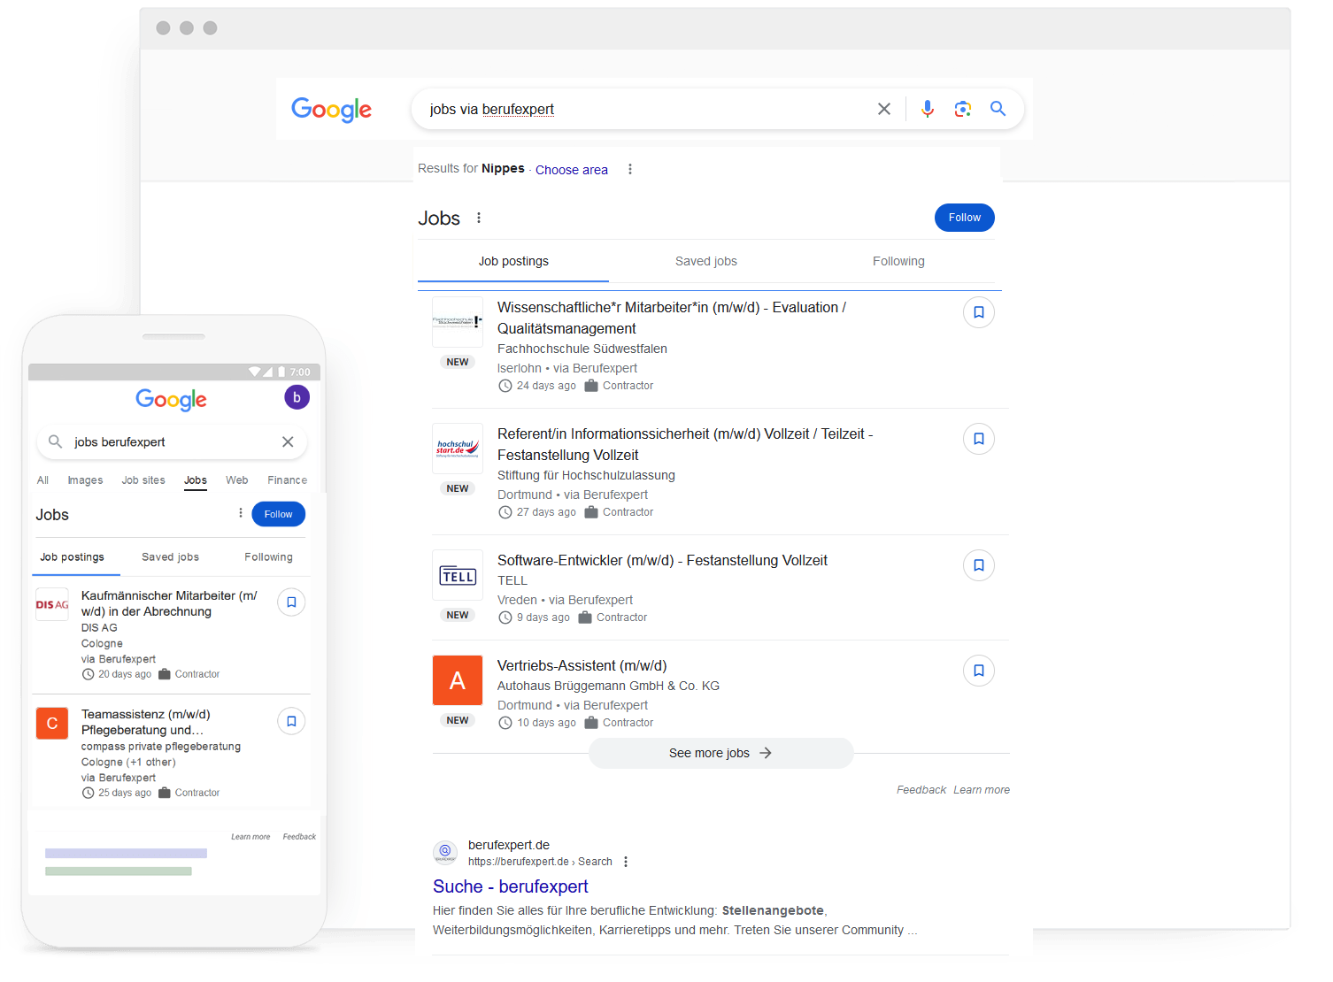Image resolution: width=1333 pixels, height=982 pixels.
Task: Click the TELL company logo
Action: (x=458, y=575)
